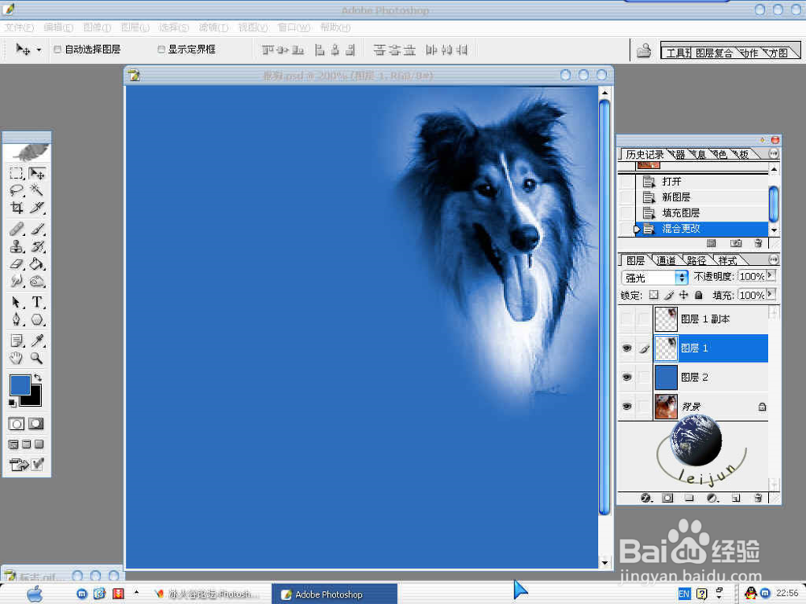Reset default colors small icon
Viewport: 806px width, 604px height.
tap(12, 403)
